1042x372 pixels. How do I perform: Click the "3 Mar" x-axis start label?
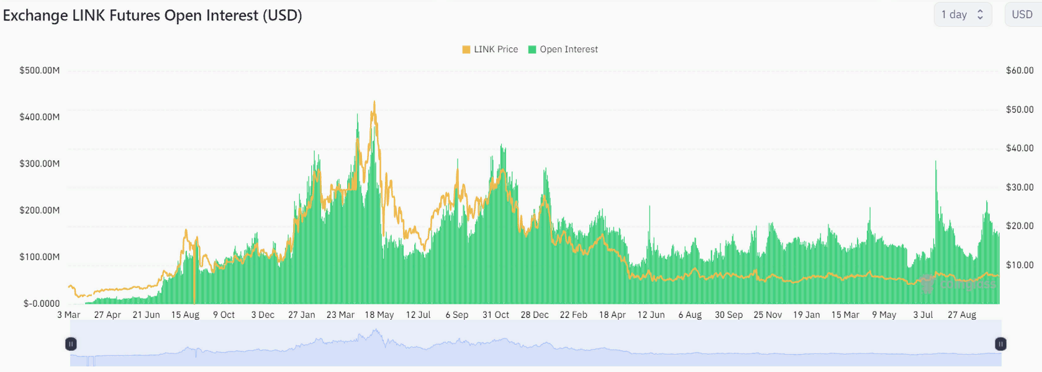click(69, 315)
